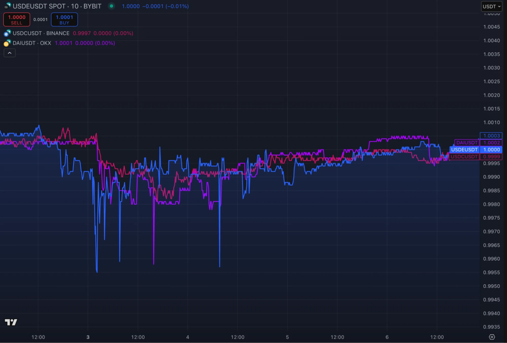Click the green market status dot

coord(111,6)
